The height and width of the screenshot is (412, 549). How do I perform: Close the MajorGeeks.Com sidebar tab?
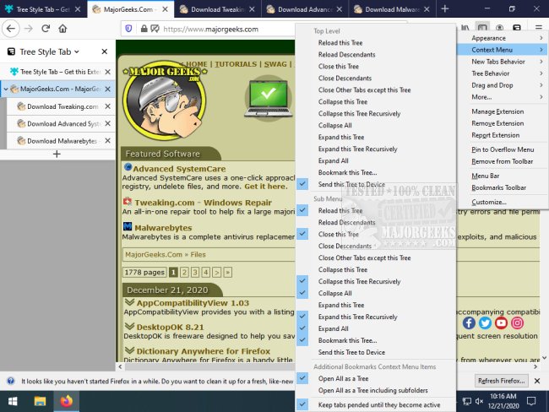tap(108, 89)
